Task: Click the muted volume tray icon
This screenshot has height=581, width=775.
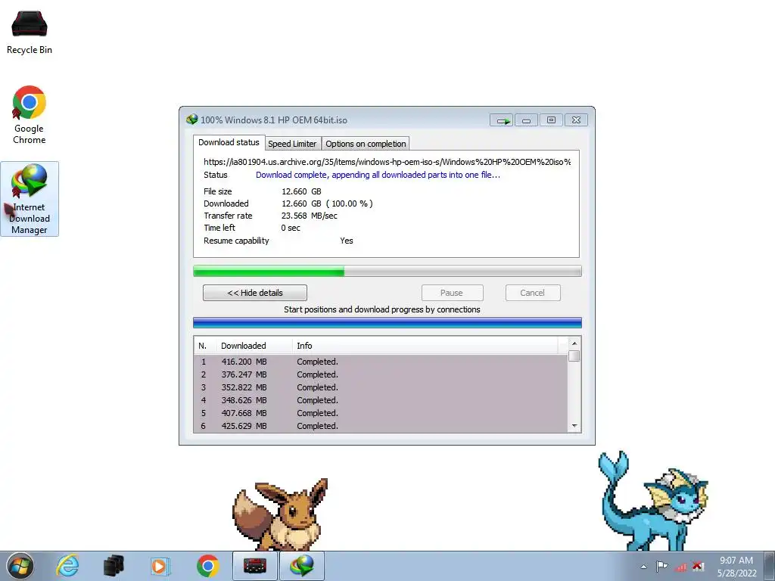Action: (x=698, y=566)
